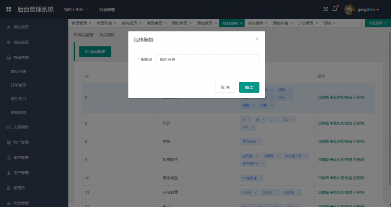Toggle fullscreen icon in top bar

click(325, 9)
